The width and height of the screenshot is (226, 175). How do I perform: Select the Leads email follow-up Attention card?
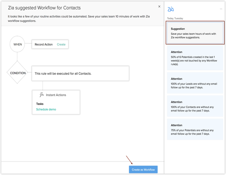(195, 83)
